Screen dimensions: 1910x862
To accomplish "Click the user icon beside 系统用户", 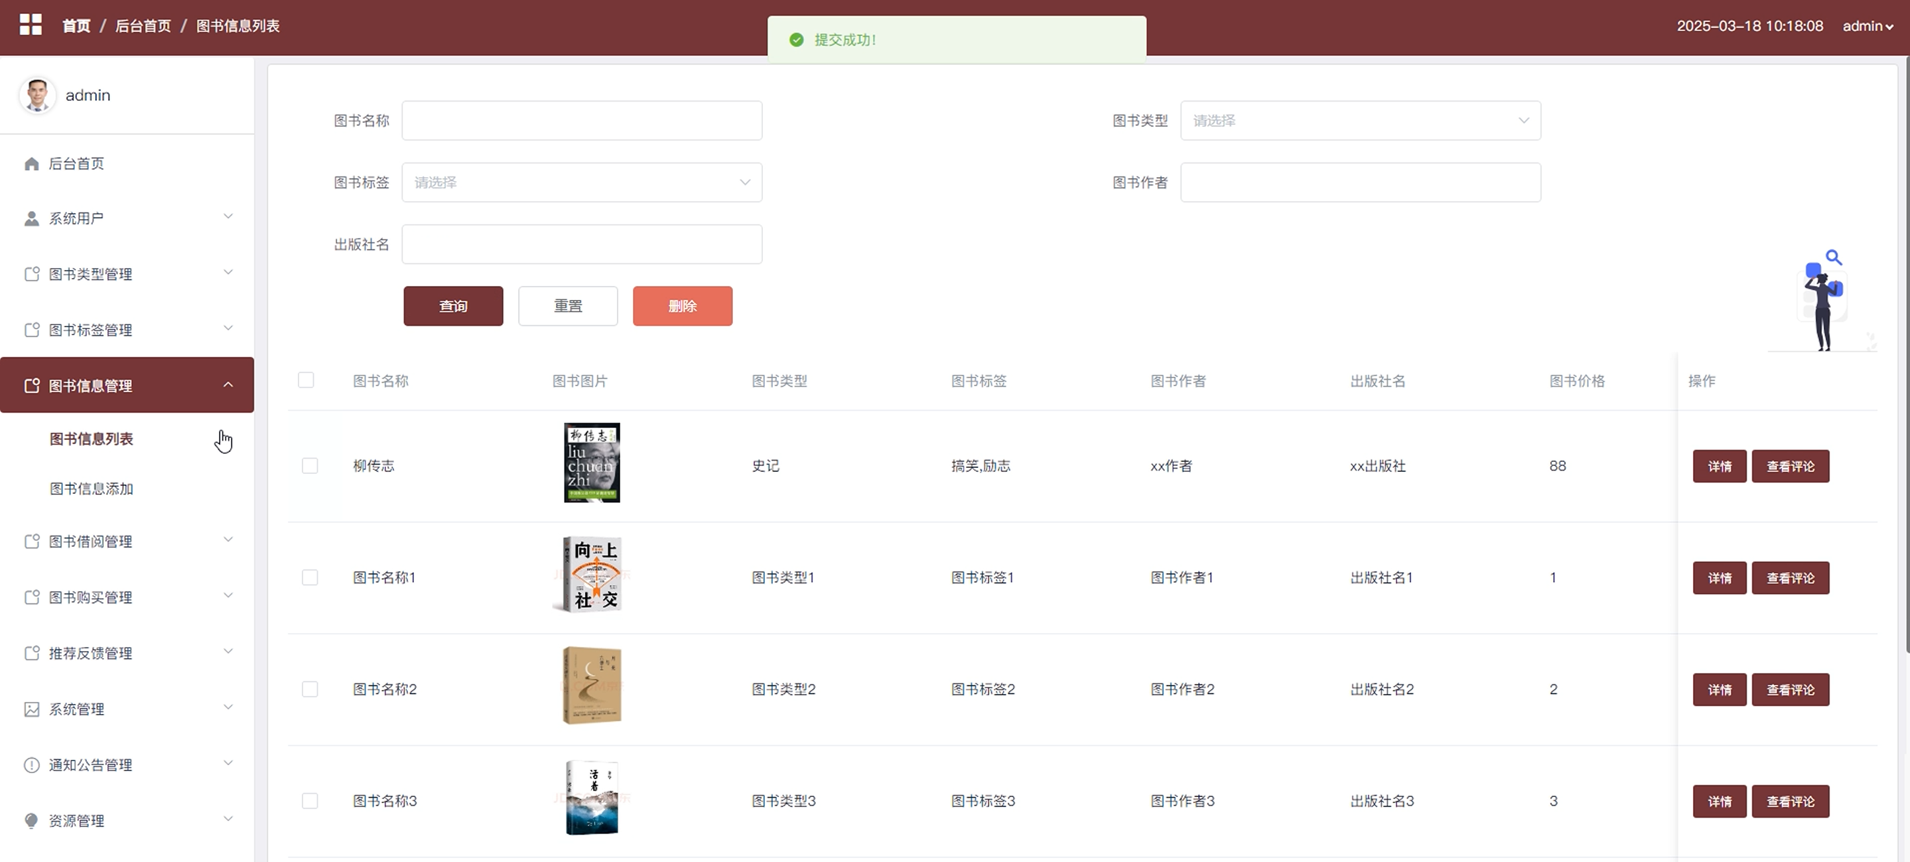I will (x=31, y=219).
